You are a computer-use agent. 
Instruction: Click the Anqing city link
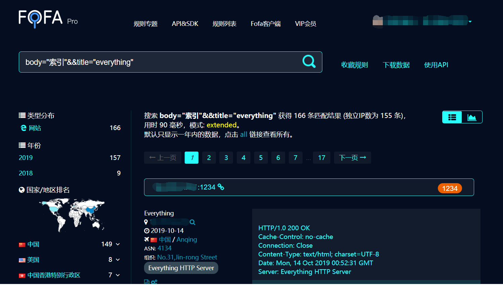tap(187, 240)
